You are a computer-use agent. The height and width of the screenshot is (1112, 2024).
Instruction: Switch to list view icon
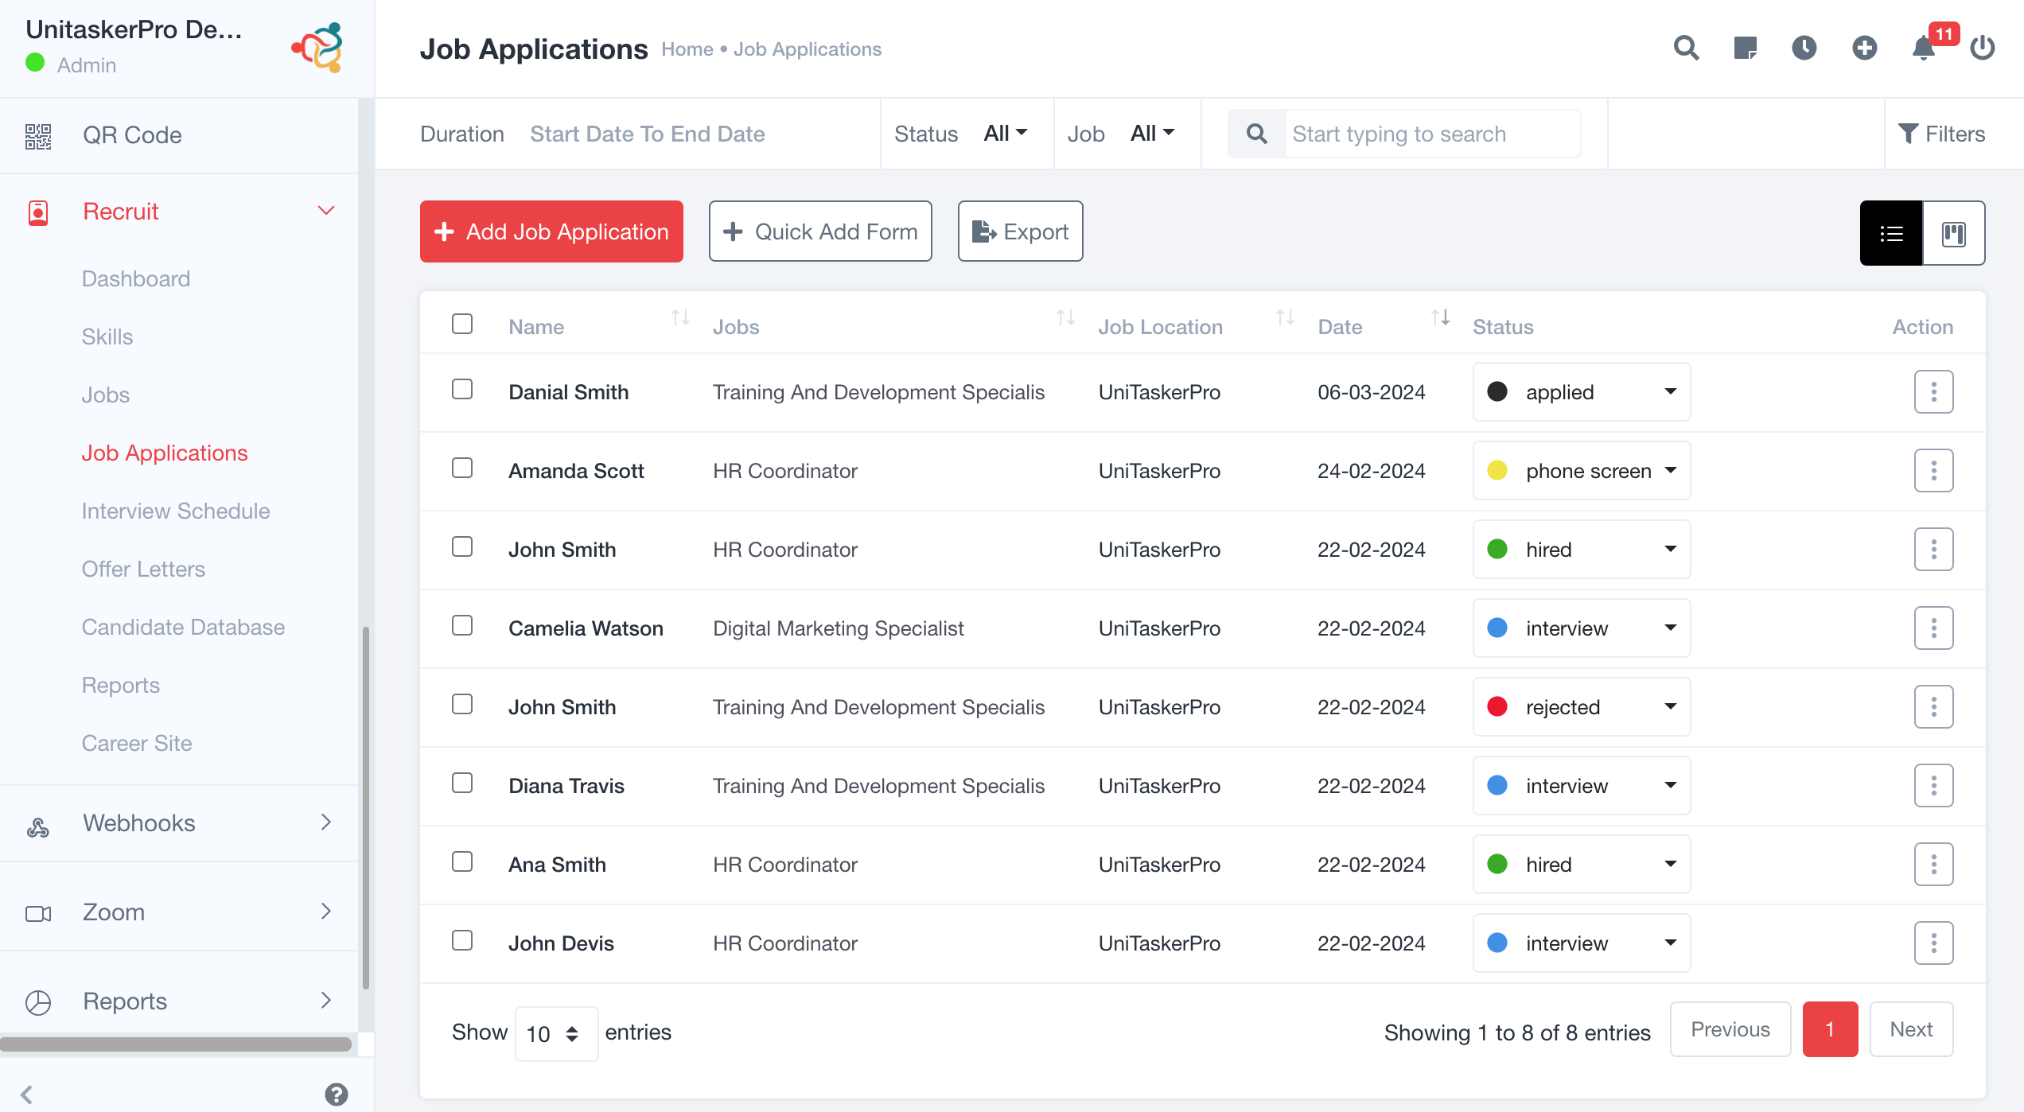[x=1891, y=233]
